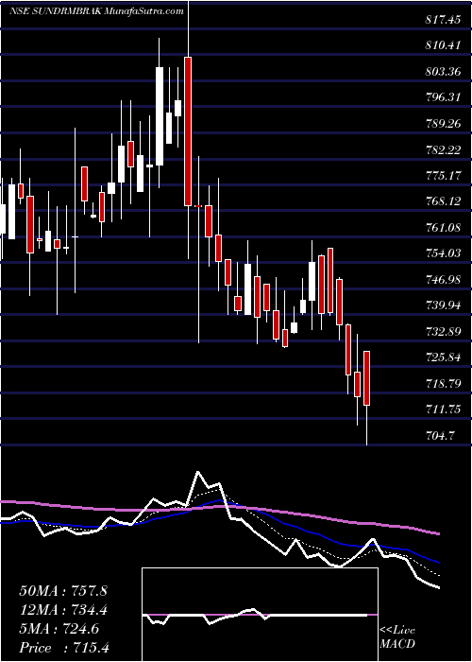
Task: Select the 796.31 price axis label
Action: point(443,97)
